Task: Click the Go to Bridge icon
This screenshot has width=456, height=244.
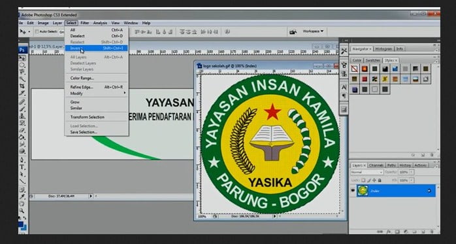Action: [x=293, y=32]
